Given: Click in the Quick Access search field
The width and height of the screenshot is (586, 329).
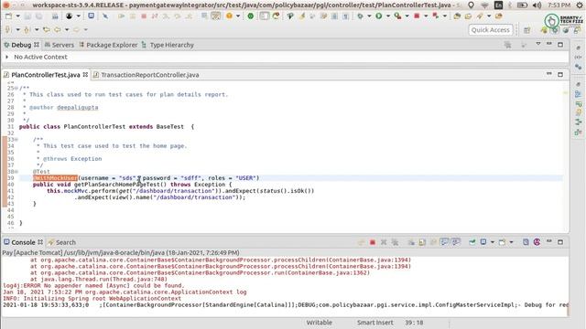Looking at the screenshot, I should (x=490, y=30).
